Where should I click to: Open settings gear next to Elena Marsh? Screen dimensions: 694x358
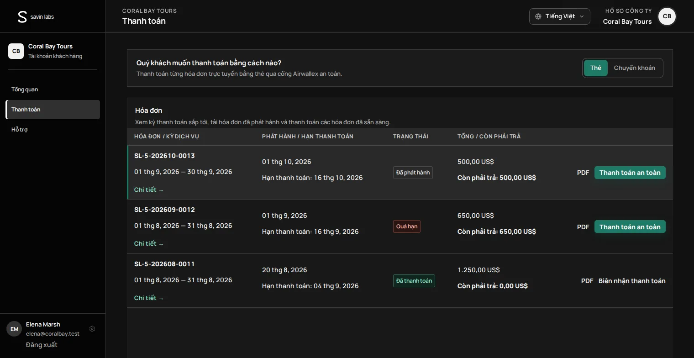coord(92,329)
